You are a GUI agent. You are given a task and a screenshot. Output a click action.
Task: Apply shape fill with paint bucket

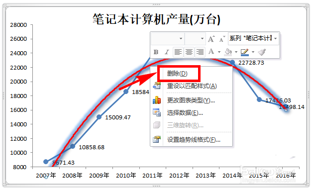[228, 52]
